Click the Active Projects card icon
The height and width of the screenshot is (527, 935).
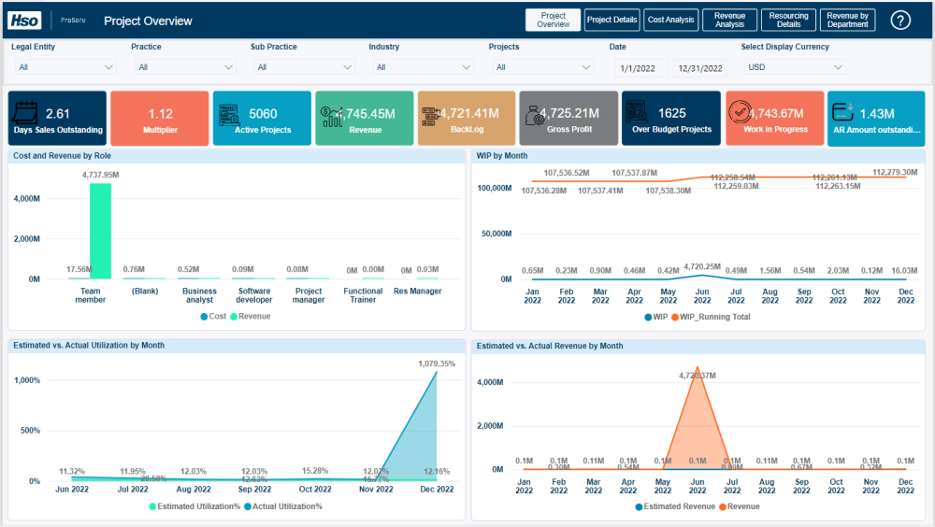tap(229, 114)
